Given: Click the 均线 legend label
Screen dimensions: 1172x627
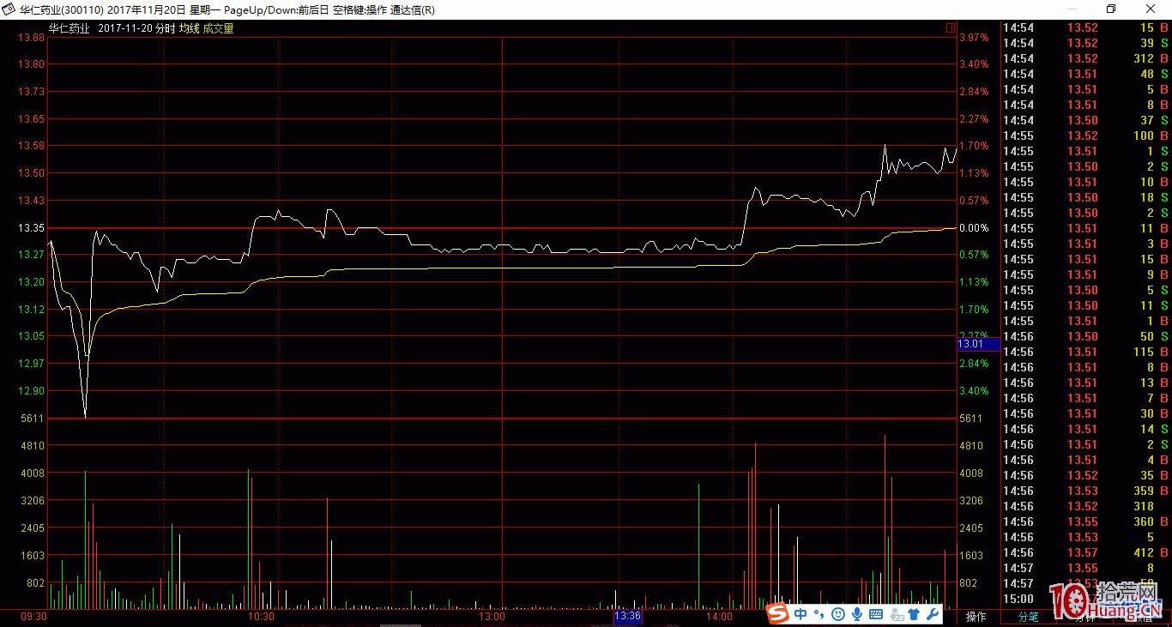Looking at the screenshot, I should (x=189, y=28).
